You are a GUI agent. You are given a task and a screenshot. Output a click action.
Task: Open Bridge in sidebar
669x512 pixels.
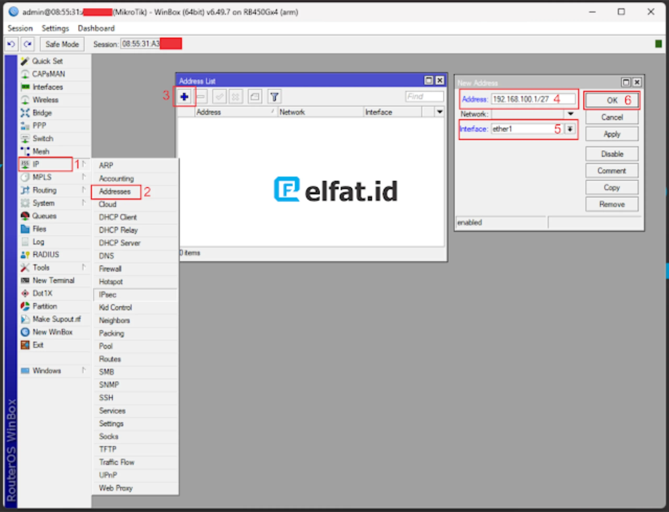click(54, 113)
